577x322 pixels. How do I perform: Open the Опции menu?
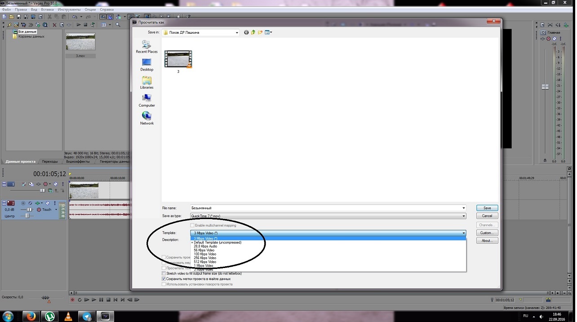(90, 9)
